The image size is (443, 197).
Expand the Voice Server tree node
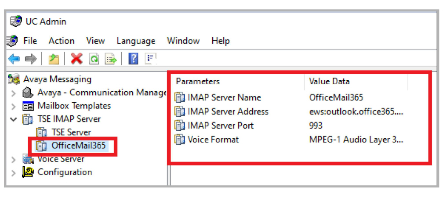13,159
